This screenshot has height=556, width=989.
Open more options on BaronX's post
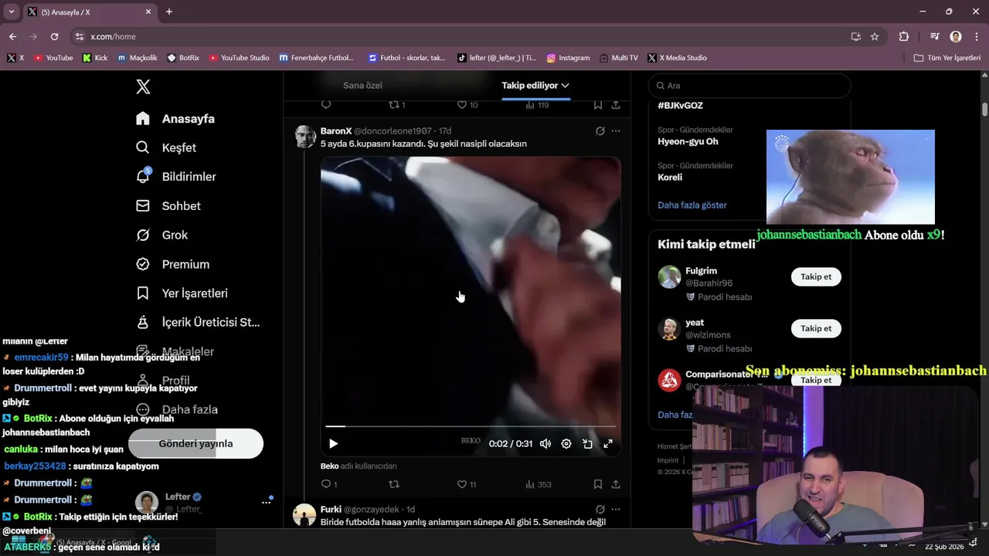[616, 131]
